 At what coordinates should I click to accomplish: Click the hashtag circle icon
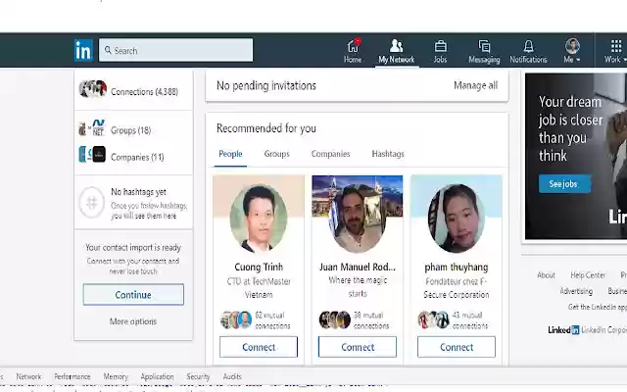coord(91,203)
